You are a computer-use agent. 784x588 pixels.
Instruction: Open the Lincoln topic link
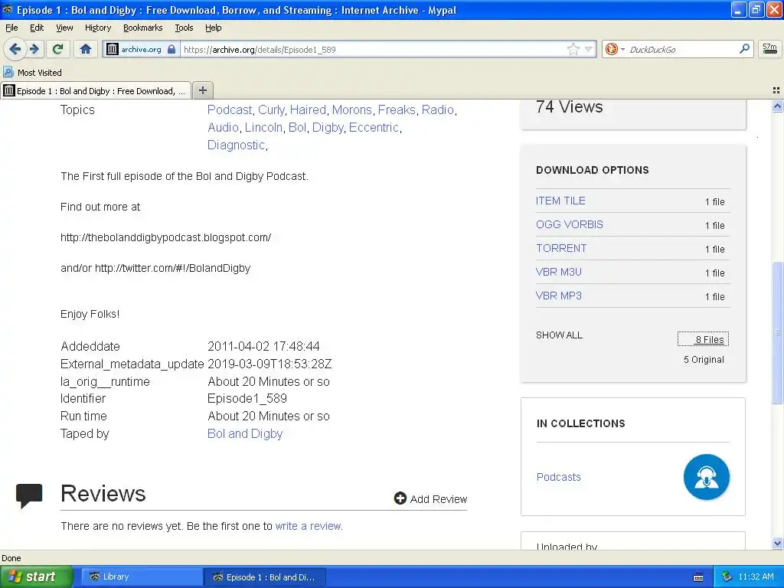coord(263,128)
